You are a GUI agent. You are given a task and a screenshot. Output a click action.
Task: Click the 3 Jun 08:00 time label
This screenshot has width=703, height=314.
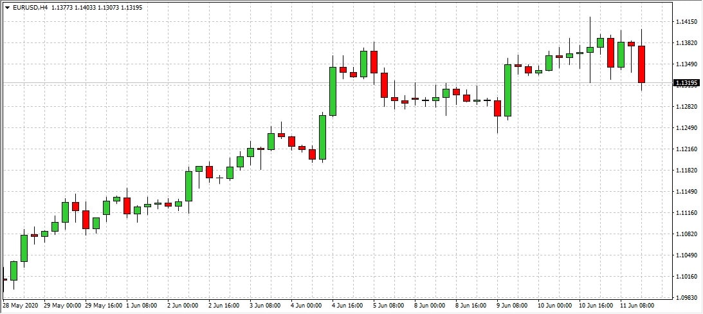pos(266,306)
